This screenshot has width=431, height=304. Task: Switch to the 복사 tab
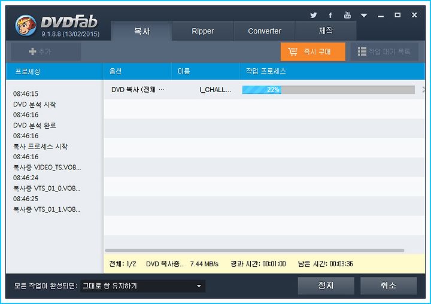(141, 31)
